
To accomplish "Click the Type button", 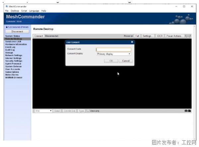I will click(x=81, y=111).
